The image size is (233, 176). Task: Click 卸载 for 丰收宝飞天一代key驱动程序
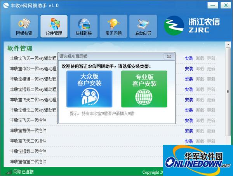pyautogui.click(x=200, y=58)
